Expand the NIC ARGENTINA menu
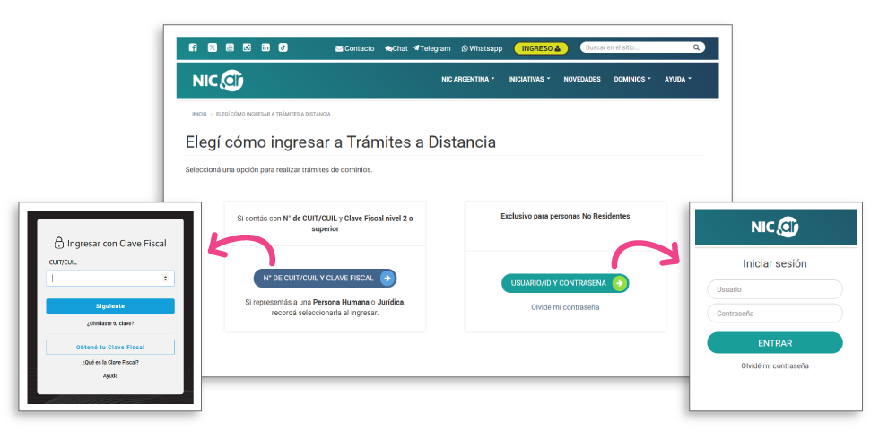The height and width of the screenshot is (447, 879). pos(467,79)
